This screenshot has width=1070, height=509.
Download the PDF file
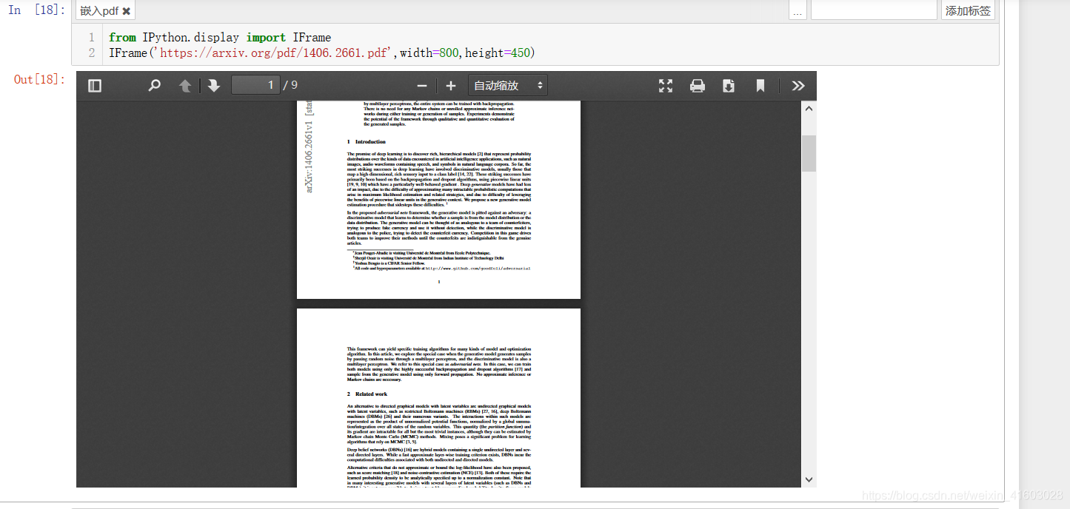pos(729,86)
